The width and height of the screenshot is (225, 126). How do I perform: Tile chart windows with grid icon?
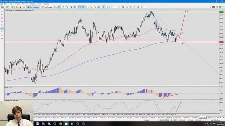tap(75, 7)
